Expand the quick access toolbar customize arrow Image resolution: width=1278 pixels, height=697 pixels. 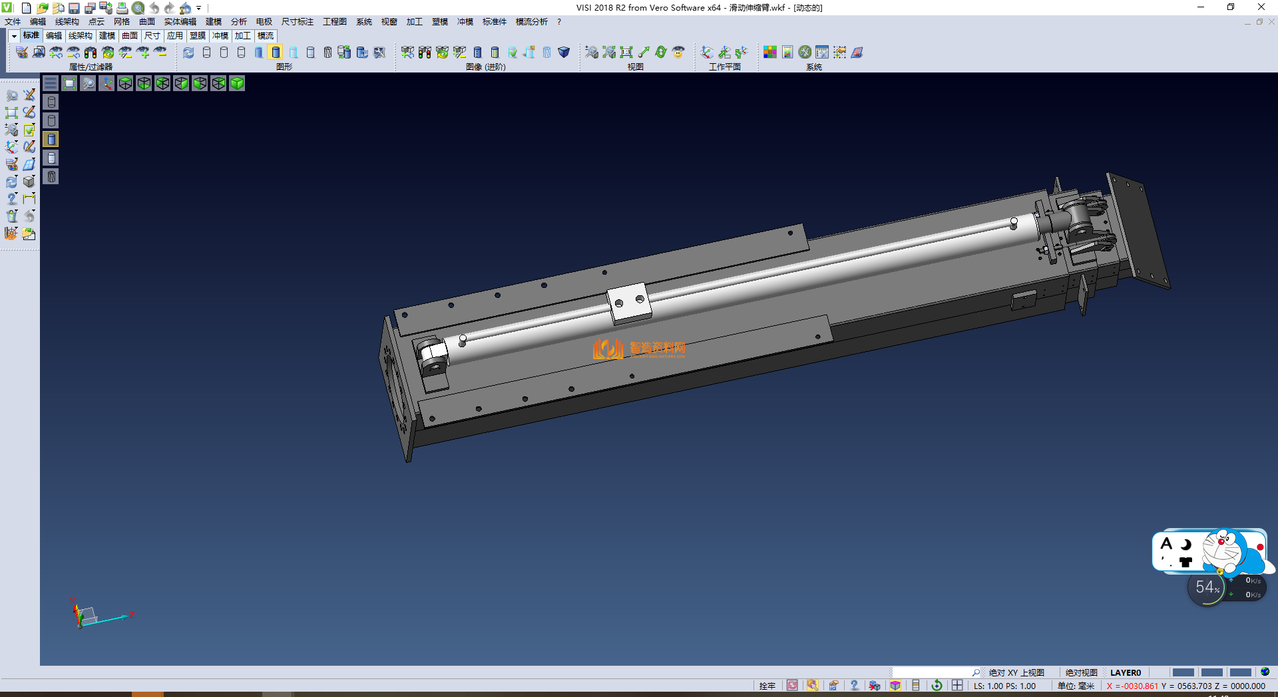(198, 9)
